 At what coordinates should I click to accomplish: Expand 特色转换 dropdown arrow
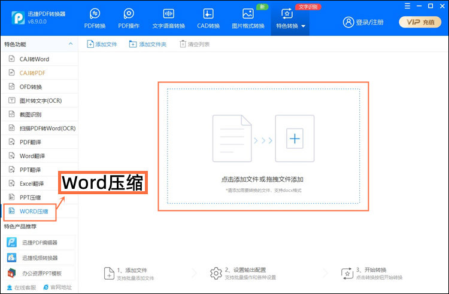(x=304, y=26)
